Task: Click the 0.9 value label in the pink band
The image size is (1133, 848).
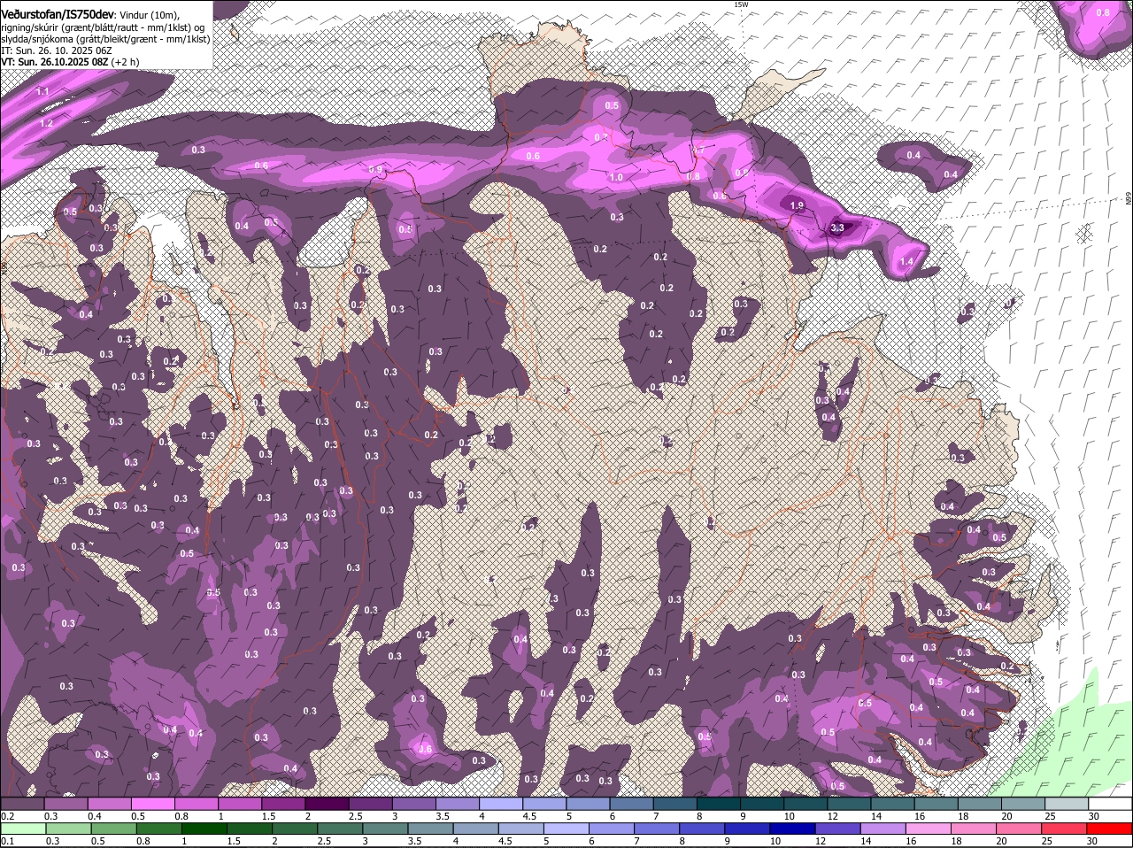Action: click(374, 170)
